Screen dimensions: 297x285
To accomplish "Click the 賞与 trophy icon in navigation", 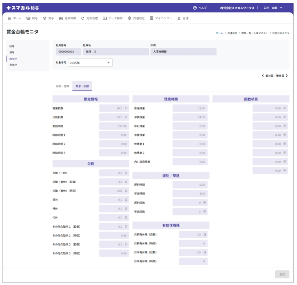I will (x=44, y=18).
